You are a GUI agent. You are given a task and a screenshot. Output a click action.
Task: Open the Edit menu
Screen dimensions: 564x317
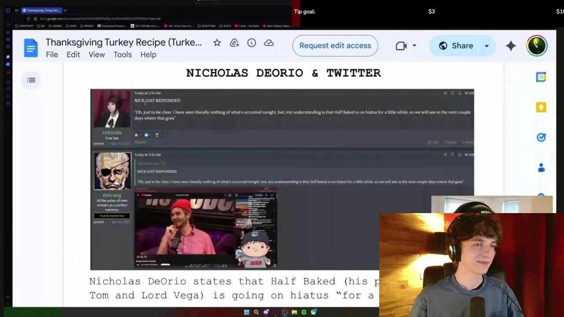[73, 55]
